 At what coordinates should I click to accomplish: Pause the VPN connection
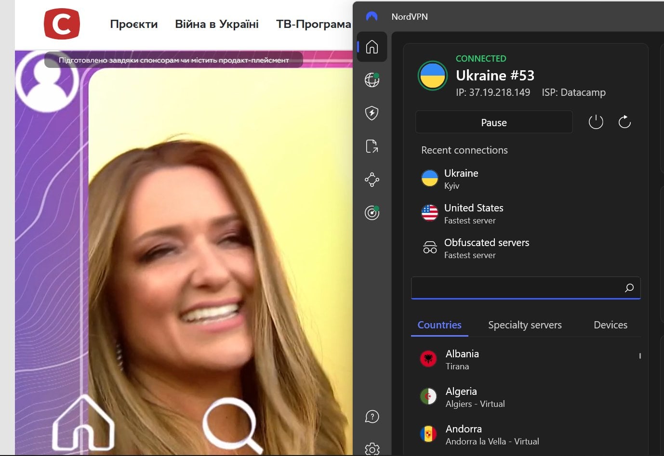[x=493, y=122]
